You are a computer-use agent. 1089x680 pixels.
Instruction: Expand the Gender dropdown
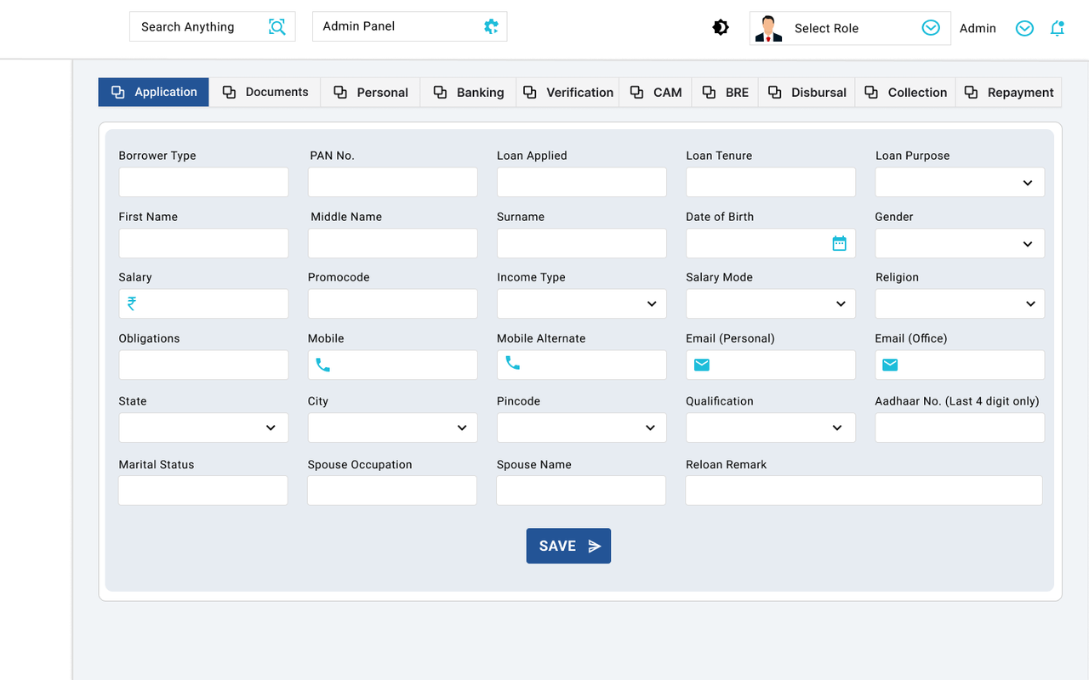coord(1029,243)
